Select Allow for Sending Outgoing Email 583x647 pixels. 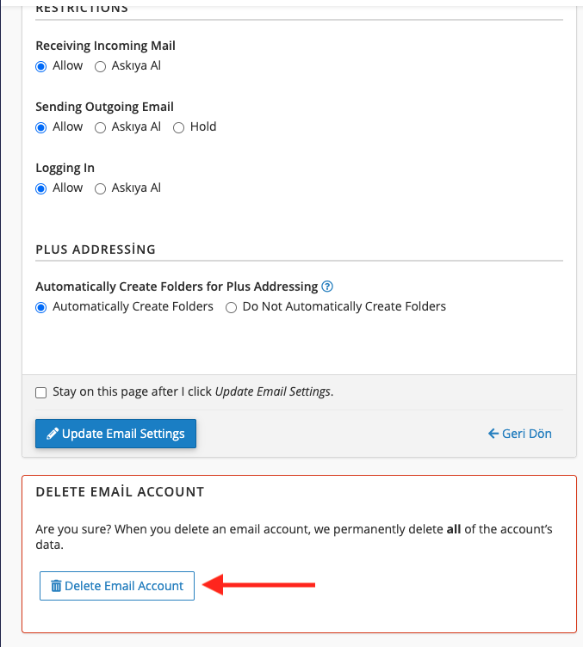[x=41, y=127]
